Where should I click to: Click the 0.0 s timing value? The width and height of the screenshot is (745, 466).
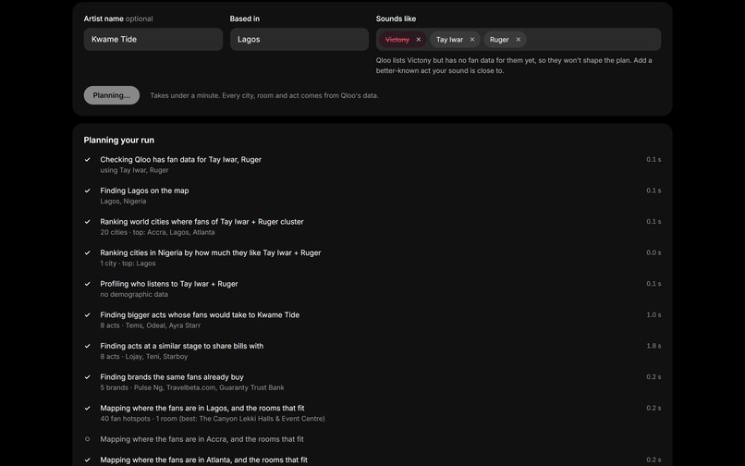click(653, 252)
